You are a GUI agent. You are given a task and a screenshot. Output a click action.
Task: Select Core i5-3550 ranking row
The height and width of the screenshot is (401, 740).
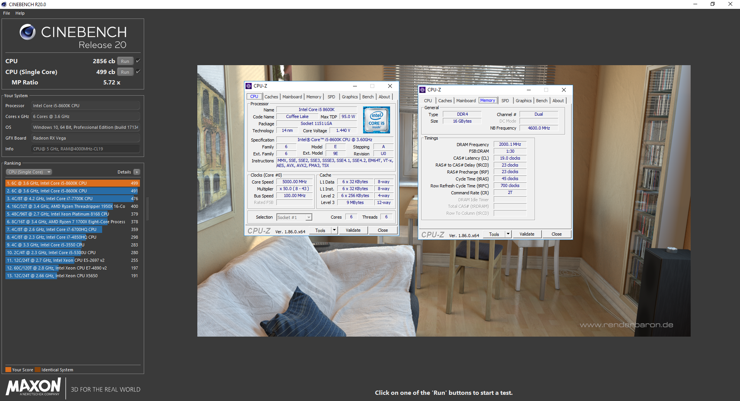coord(72,245)
